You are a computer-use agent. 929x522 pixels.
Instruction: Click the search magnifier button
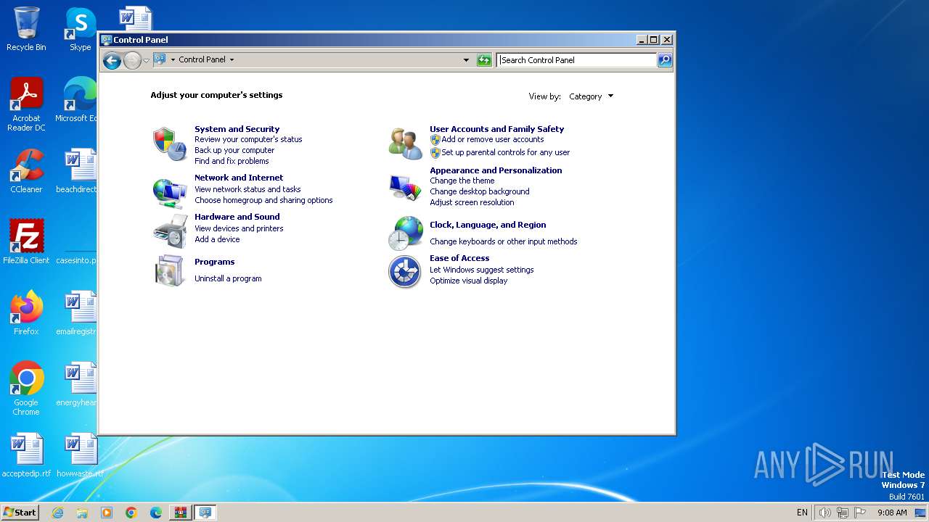tap(665, 60)
